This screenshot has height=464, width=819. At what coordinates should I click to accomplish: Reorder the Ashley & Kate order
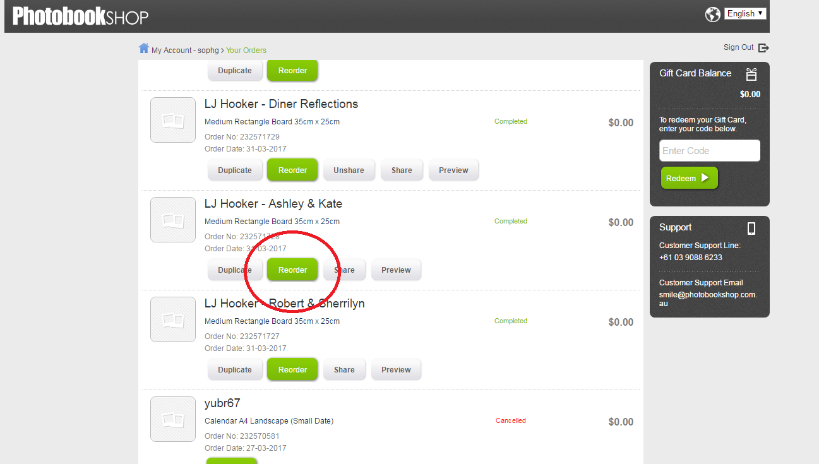click(292, 270)
